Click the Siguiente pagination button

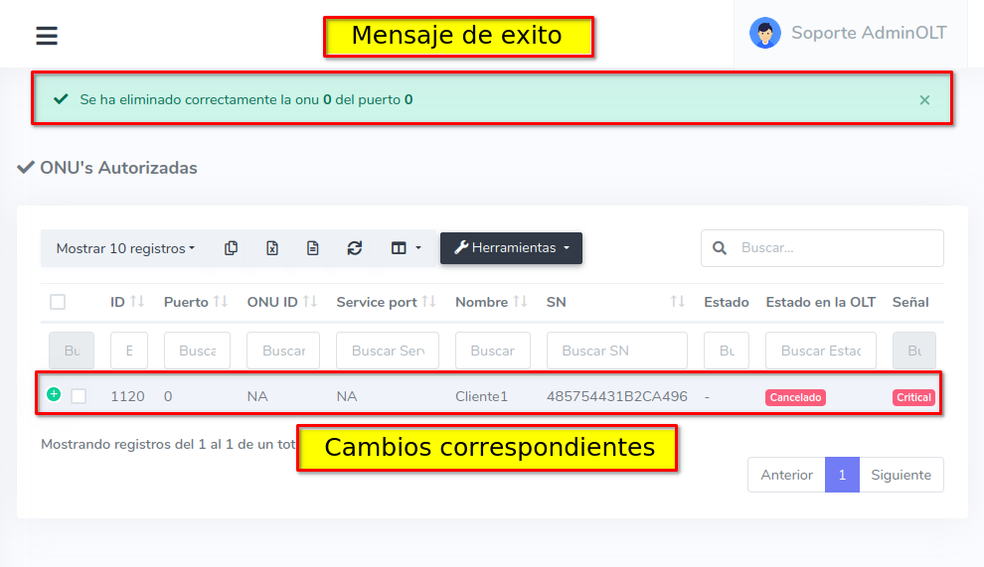point(901,475)
